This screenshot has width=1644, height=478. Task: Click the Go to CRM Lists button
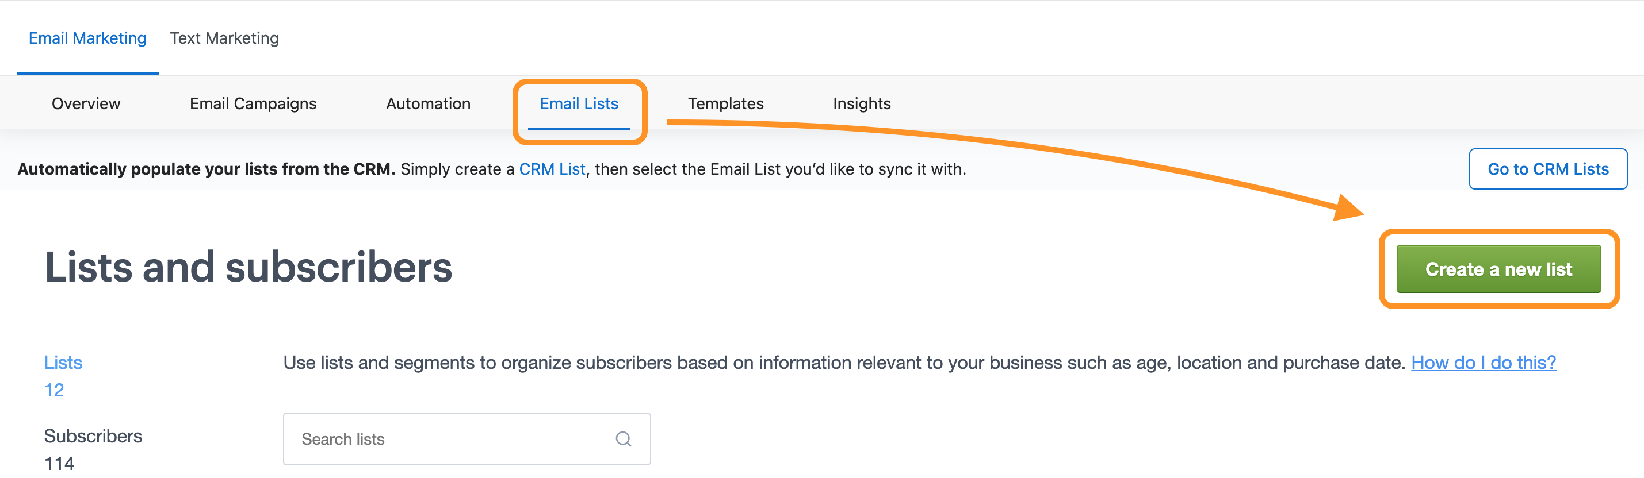coord(1547,169)
